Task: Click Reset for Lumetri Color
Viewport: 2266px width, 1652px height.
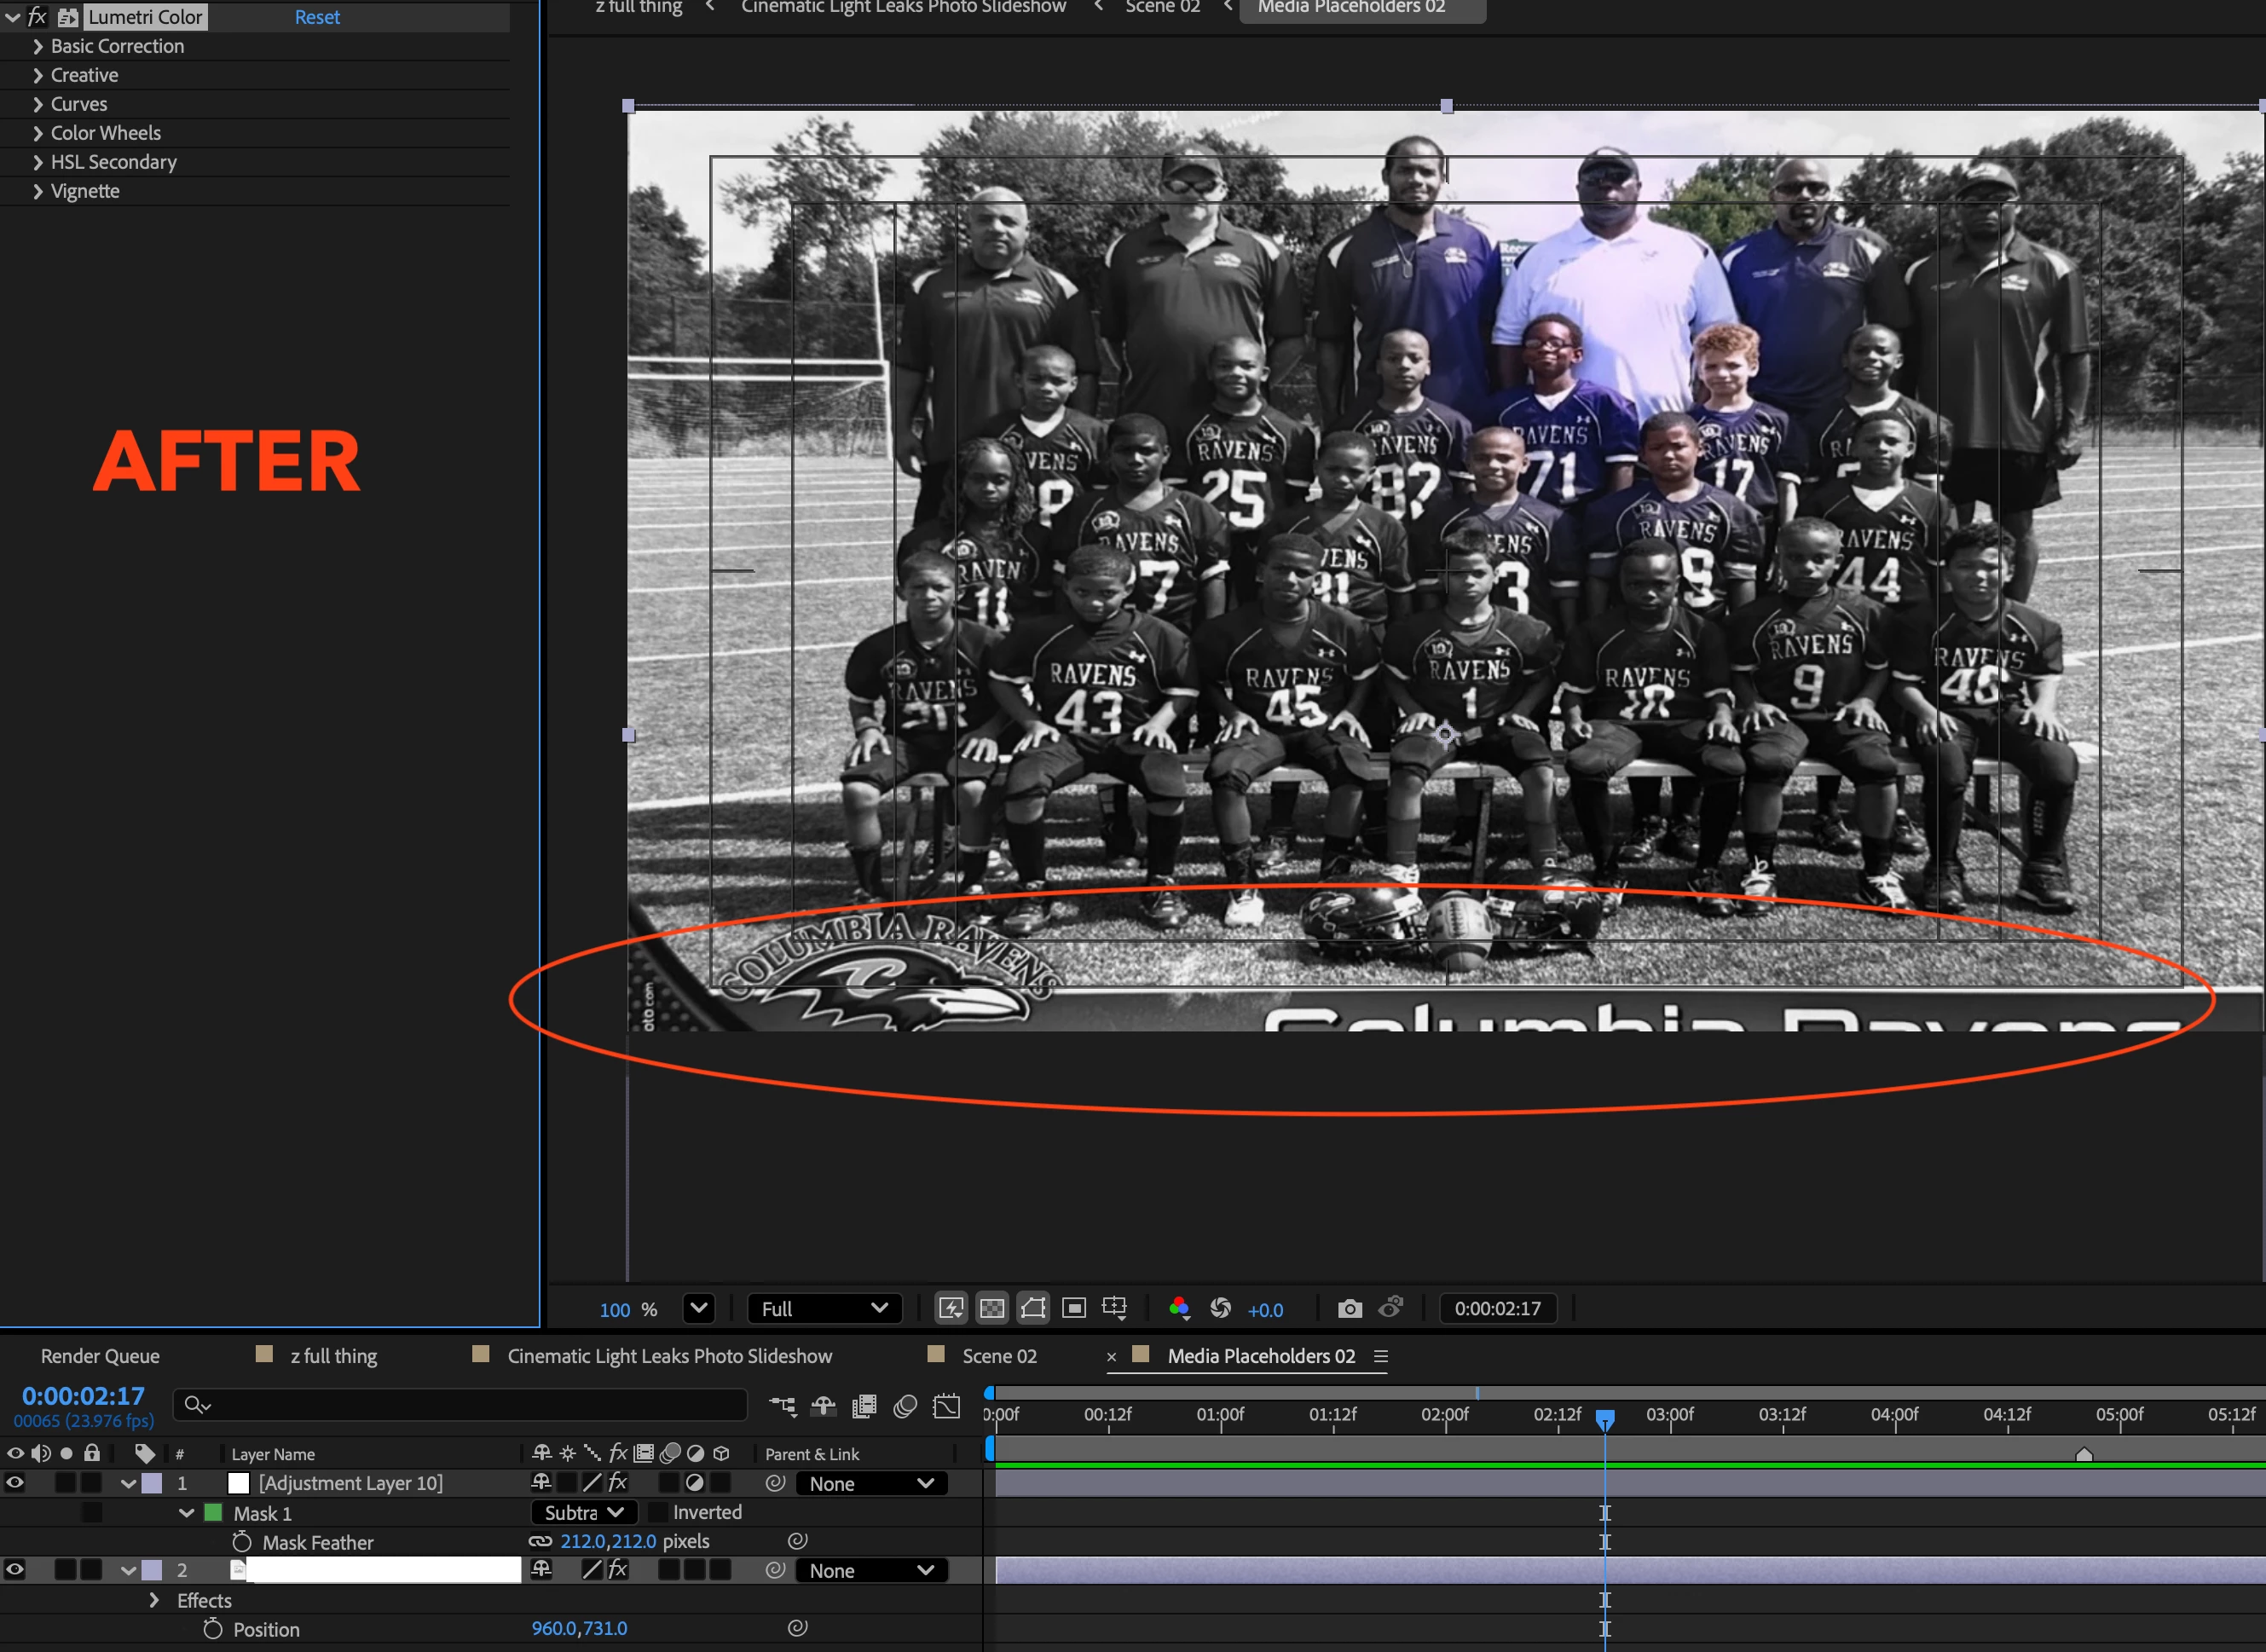Action: (317, 17)
